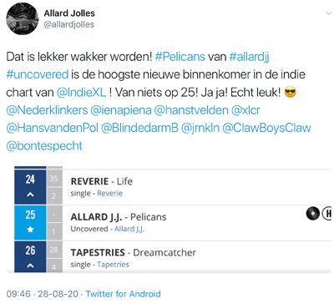Visit the @IndieXL mention
The width and height of the screenshot is (334, 304).
81,93
